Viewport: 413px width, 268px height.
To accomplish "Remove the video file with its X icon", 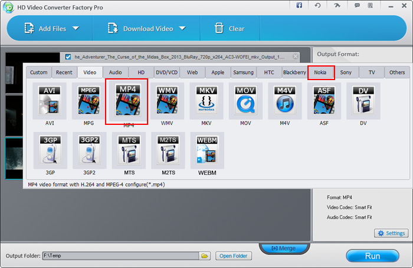I will (295, 57).
